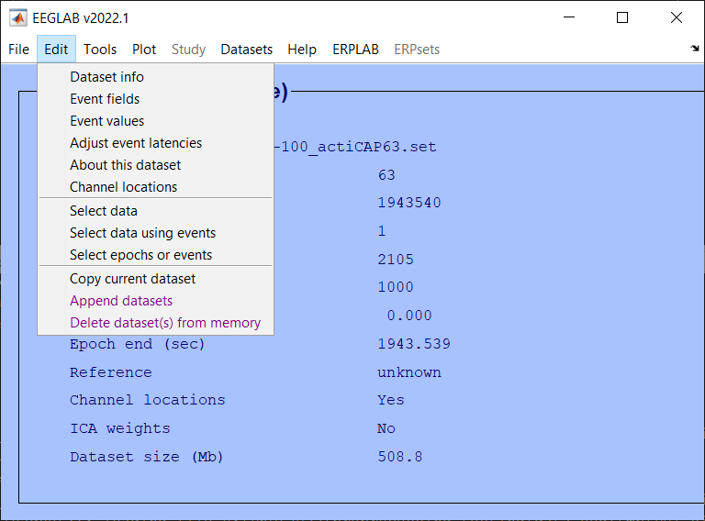Open the Datasets menu
705x521 pixels.
246,50
